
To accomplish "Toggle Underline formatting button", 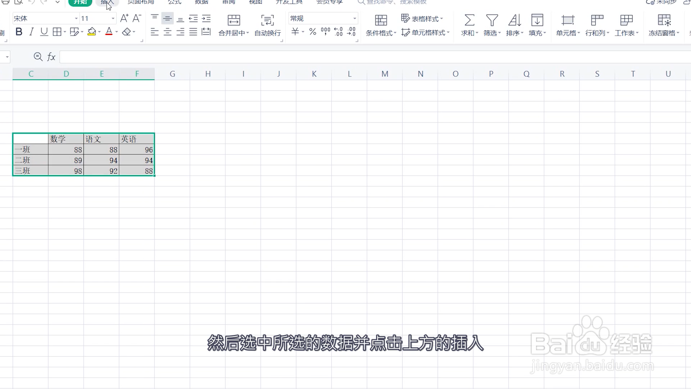I will coord(44,32).
